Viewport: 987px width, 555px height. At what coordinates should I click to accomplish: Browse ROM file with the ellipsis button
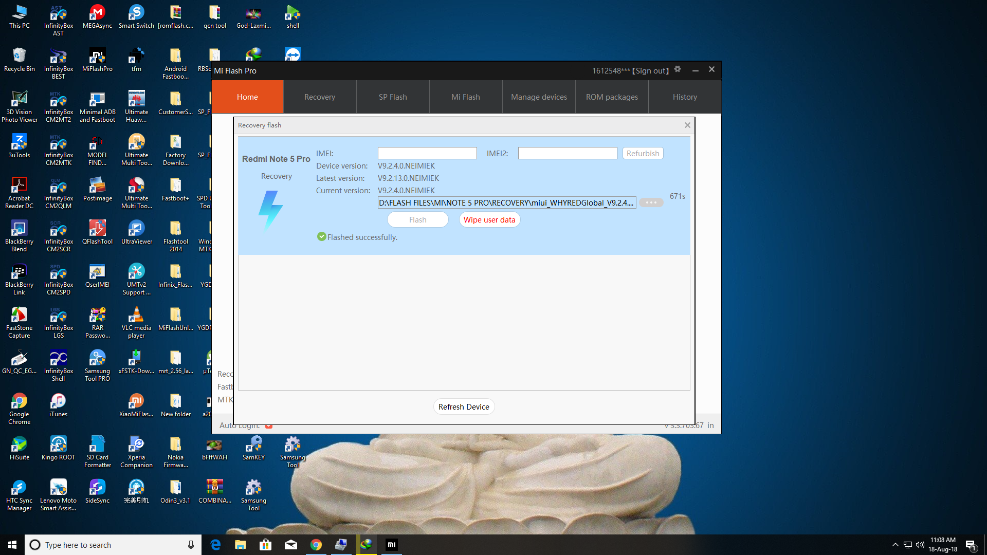[651, 202]
